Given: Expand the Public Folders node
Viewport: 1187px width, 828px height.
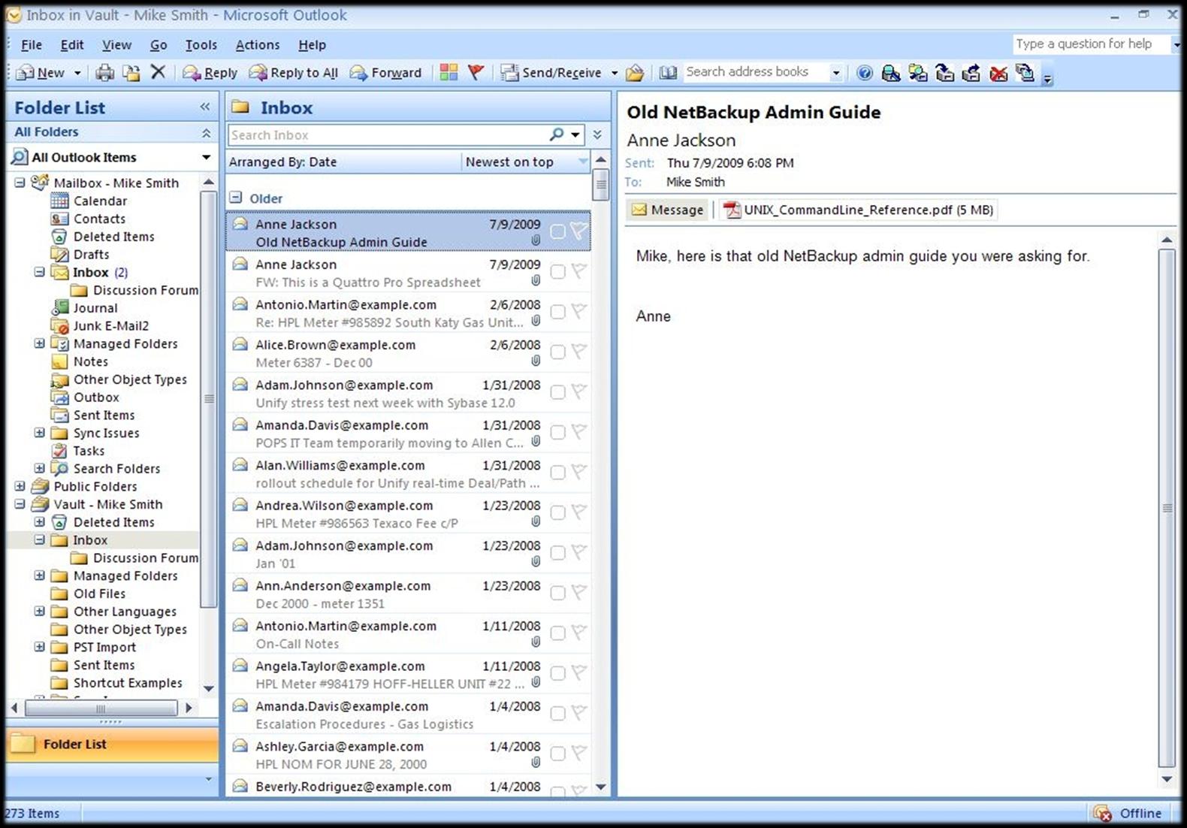Looking at the screenshot, I should click(20, 486).
